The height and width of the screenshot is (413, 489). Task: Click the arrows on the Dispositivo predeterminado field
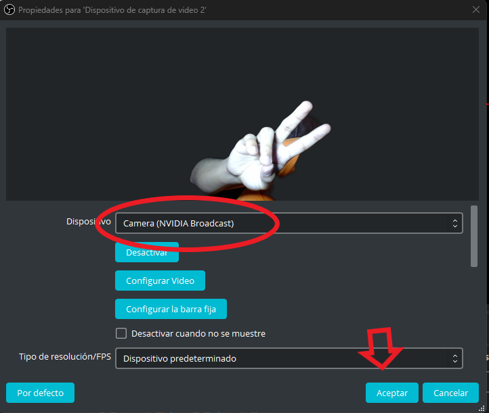(x=454, y=358)
